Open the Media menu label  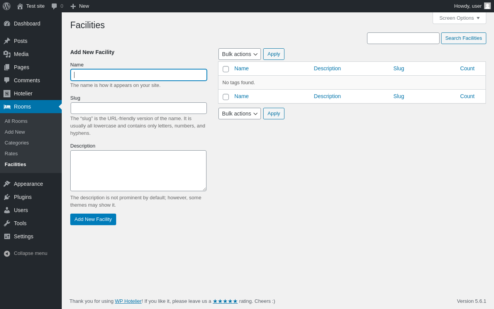point(21,54)
